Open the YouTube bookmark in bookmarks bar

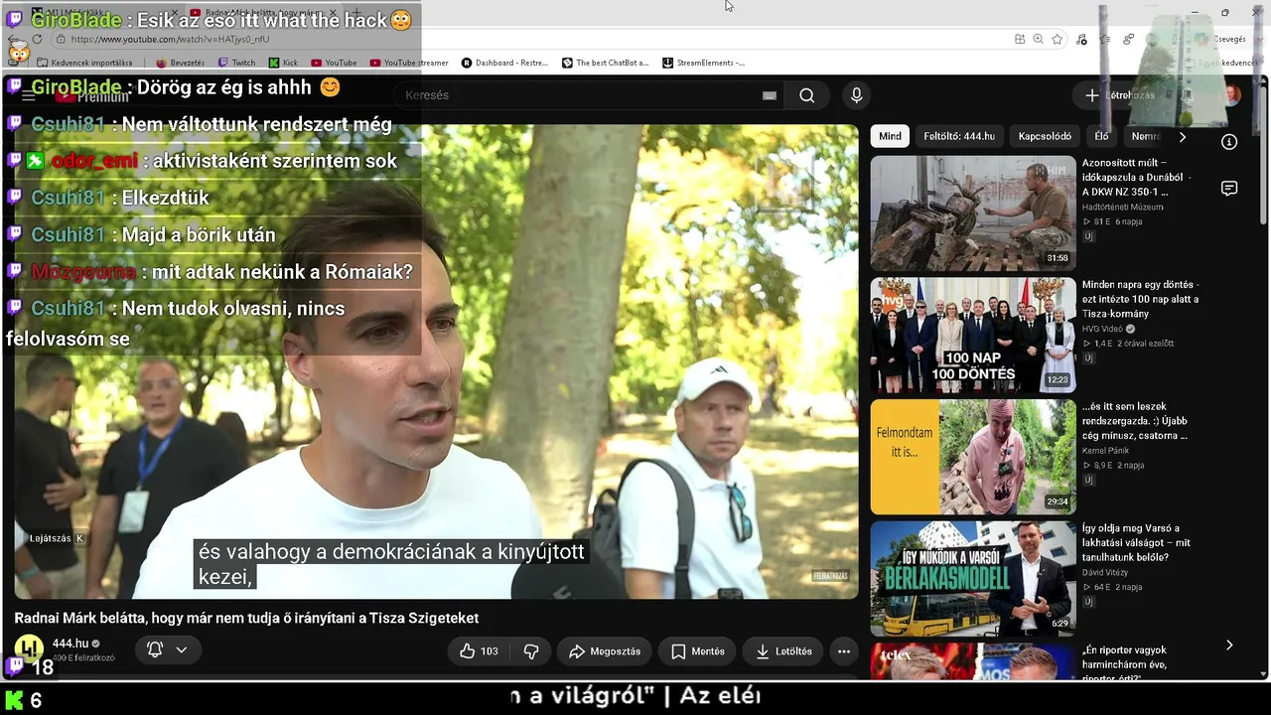(335, 63)
